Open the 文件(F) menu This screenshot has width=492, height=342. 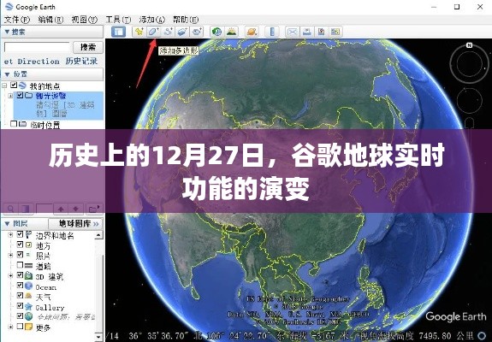pyautogui.click(x=17, y=20)
